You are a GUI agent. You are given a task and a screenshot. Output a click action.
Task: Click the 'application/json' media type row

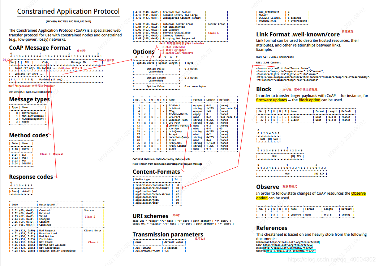[x=157, y=200]
